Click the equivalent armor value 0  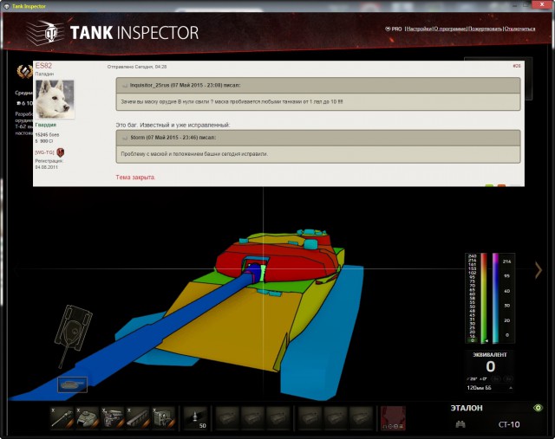pyautogui.click(x=490, y=366)
